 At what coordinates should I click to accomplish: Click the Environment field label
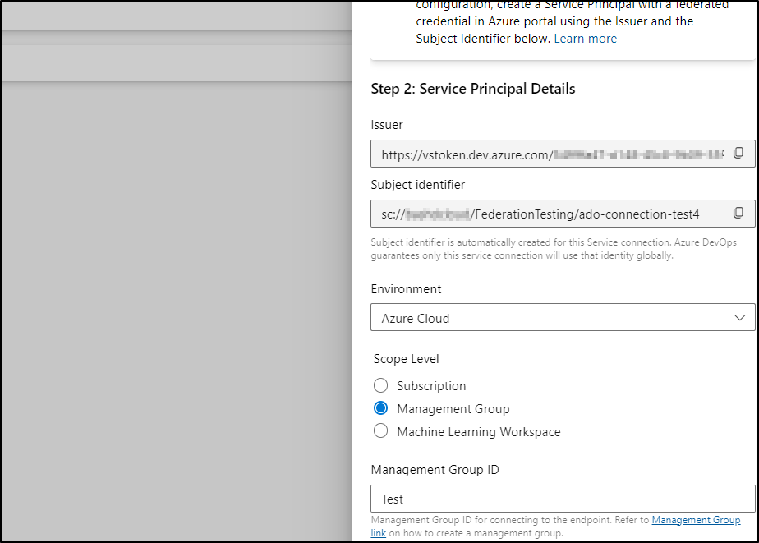point(406,289)
